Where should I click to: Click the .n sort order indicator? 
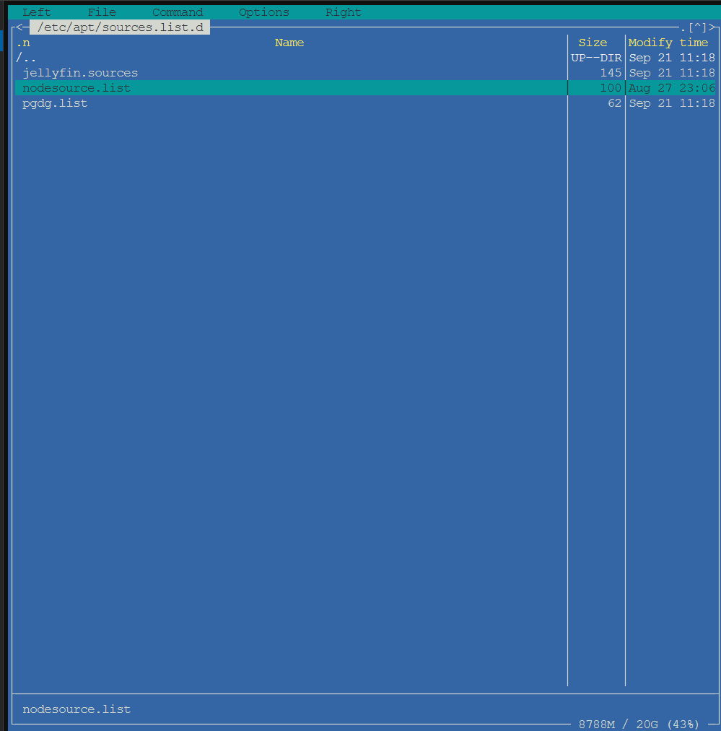click(x=23, y=43)
